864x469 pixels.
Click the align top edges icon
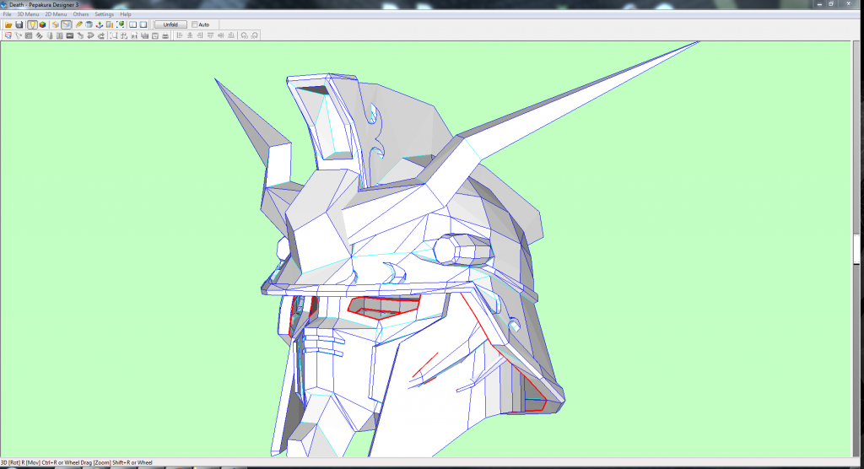210,35
